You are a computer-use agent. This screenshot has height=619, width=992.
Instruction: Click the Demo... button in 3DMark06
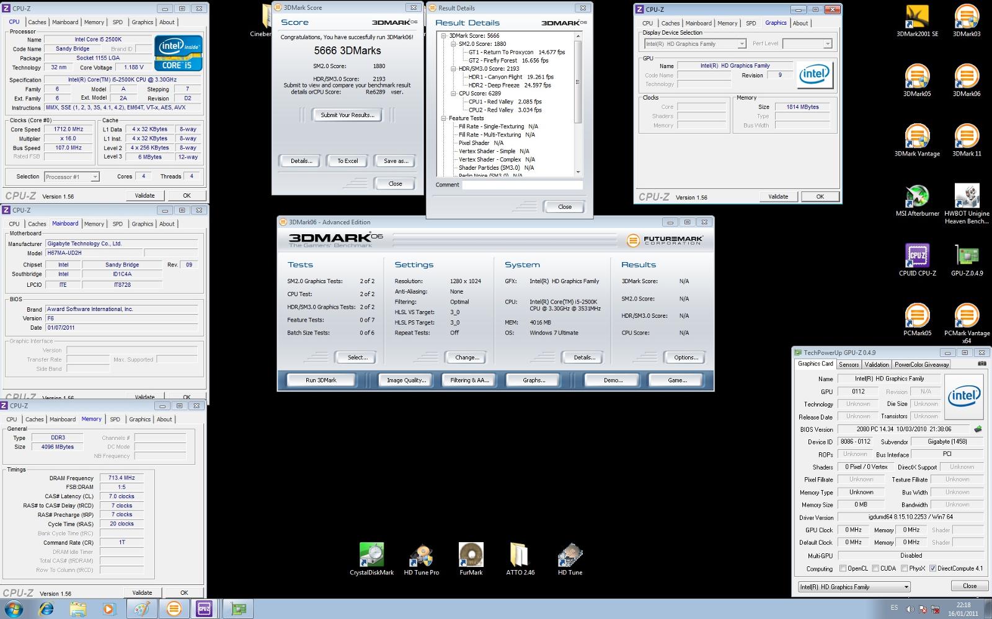pyautogui.click(x=613, y=380)
